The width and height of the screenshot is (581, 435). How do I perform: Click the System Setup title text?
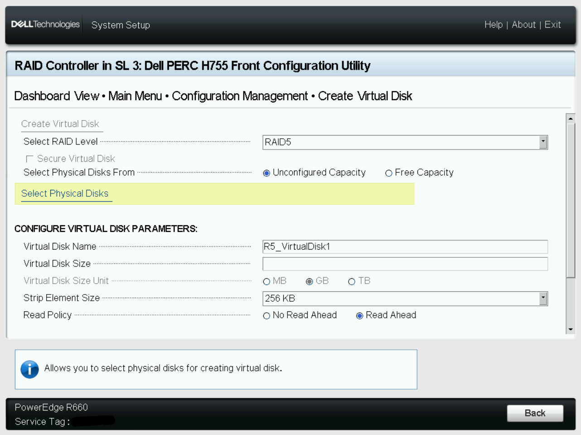(x=121, y=25)
